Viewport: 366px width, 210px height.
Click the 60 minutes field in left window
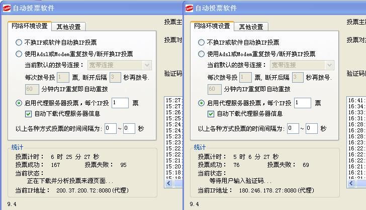(x=32, y=89)
